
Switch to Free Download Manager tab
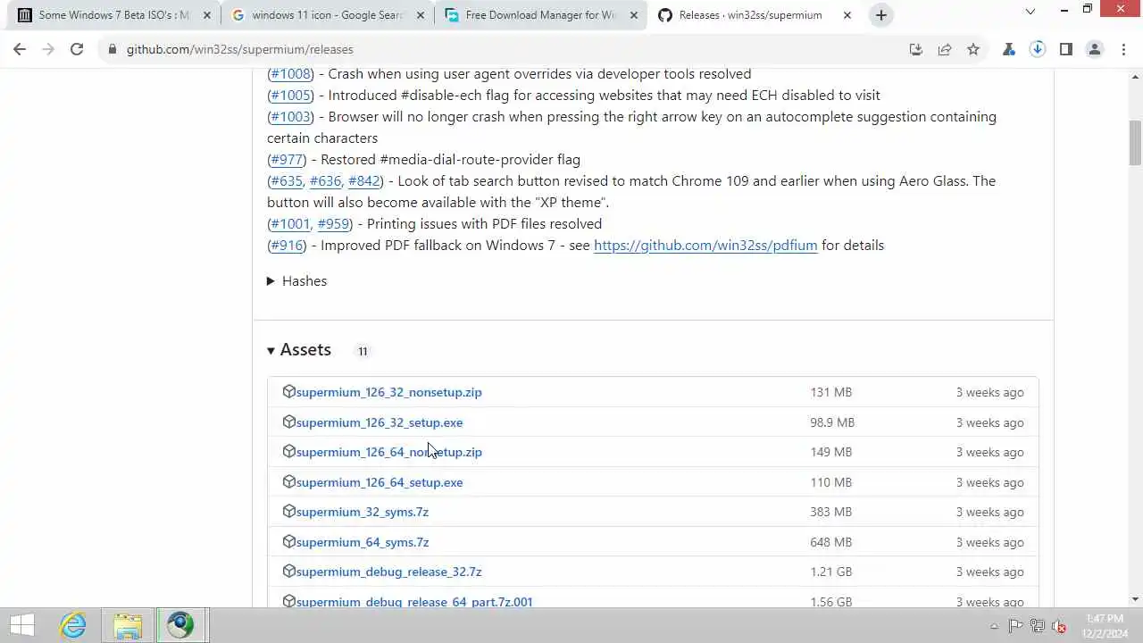tap(540, 15)
